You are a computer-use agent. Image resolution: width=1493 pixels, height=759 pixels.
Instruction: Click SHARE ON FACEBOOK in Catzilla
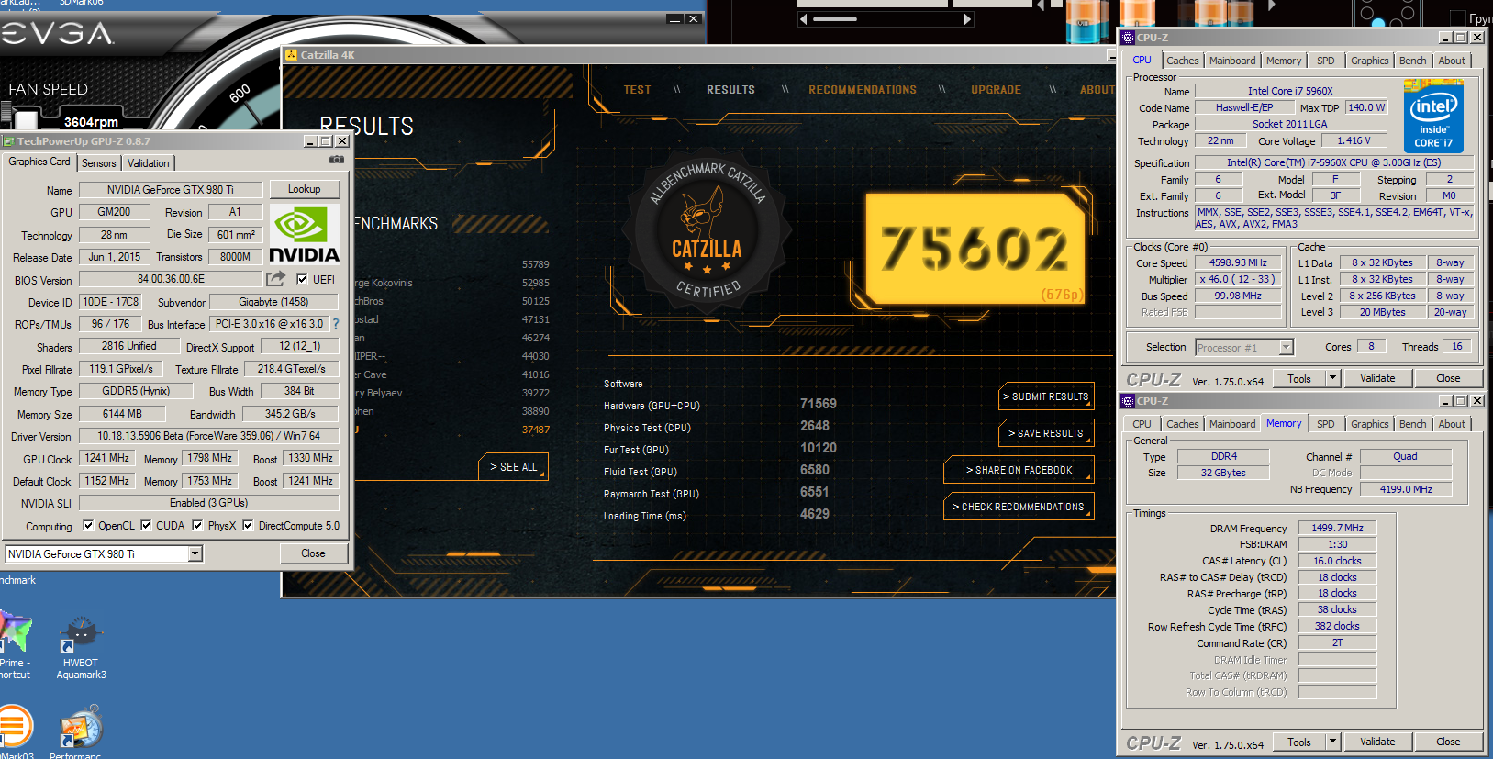point(1019,470)
